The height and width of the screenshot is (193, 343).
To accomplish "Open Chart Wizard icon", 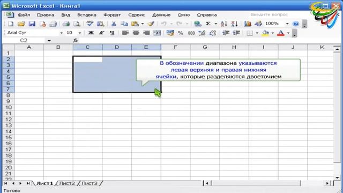I will coord(248,24).
